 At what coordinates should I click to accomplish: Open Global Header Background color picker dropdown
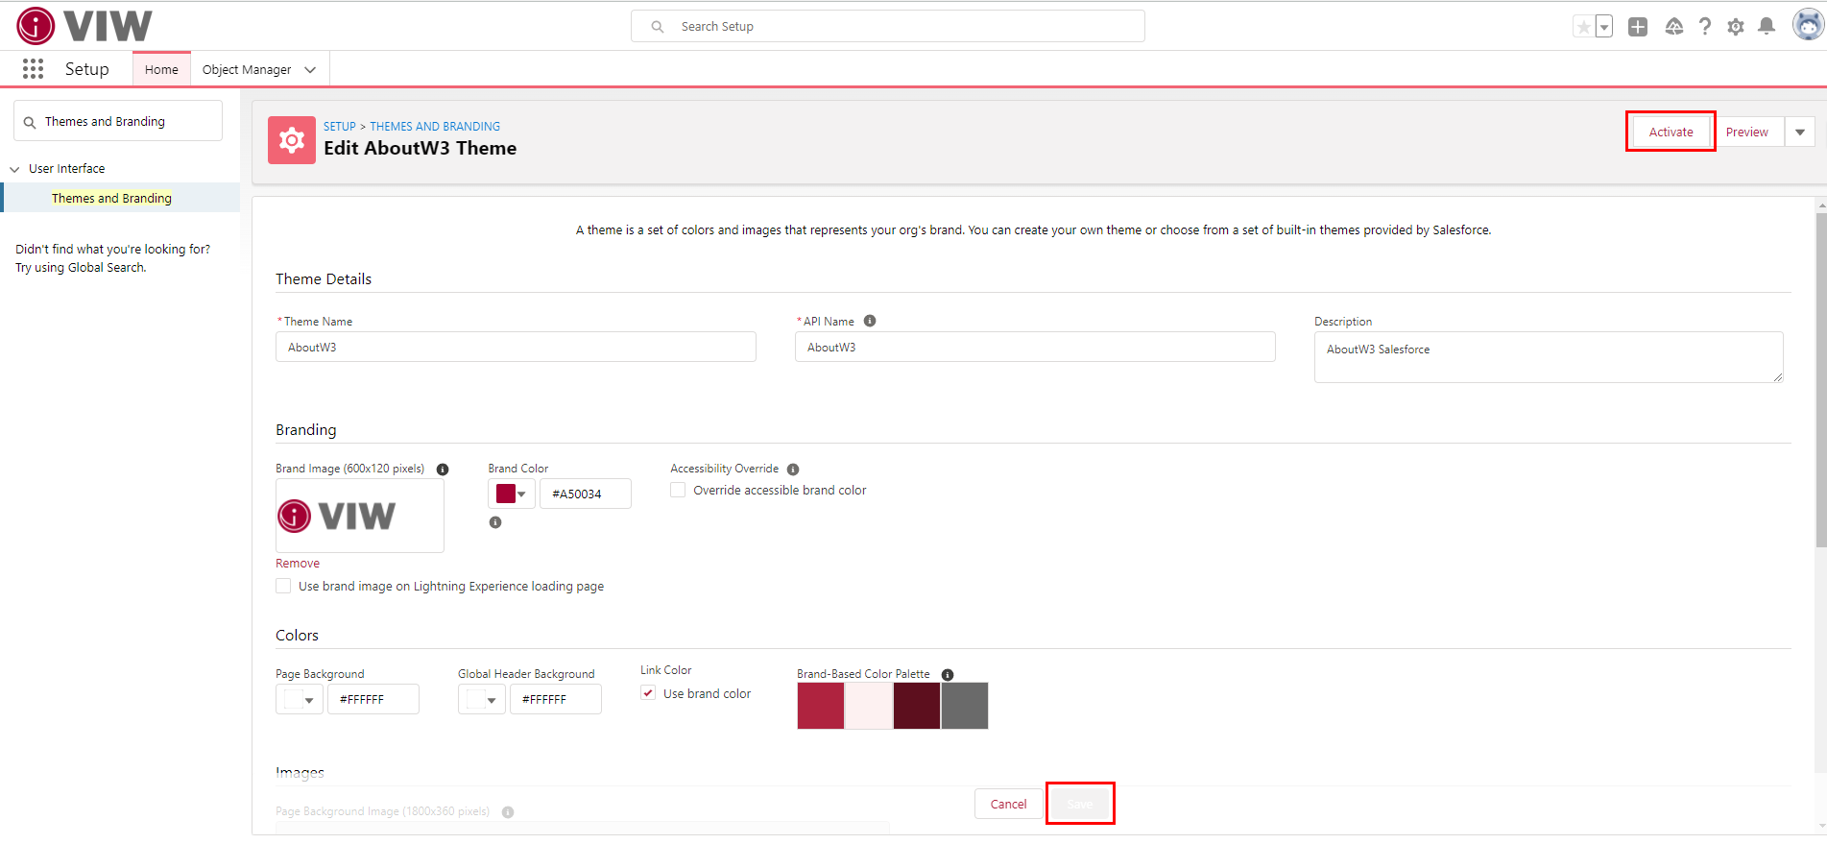tap(482, 699)
